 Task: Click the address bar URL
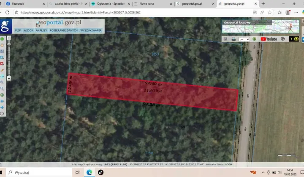point(81,12)
